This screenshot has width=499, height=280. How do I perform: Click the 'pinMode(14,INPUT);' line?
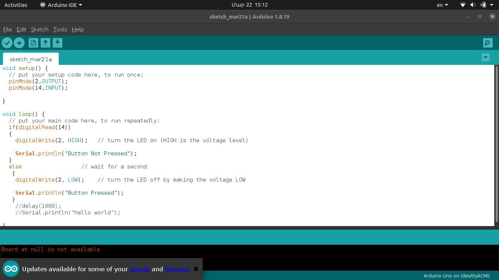38,88
